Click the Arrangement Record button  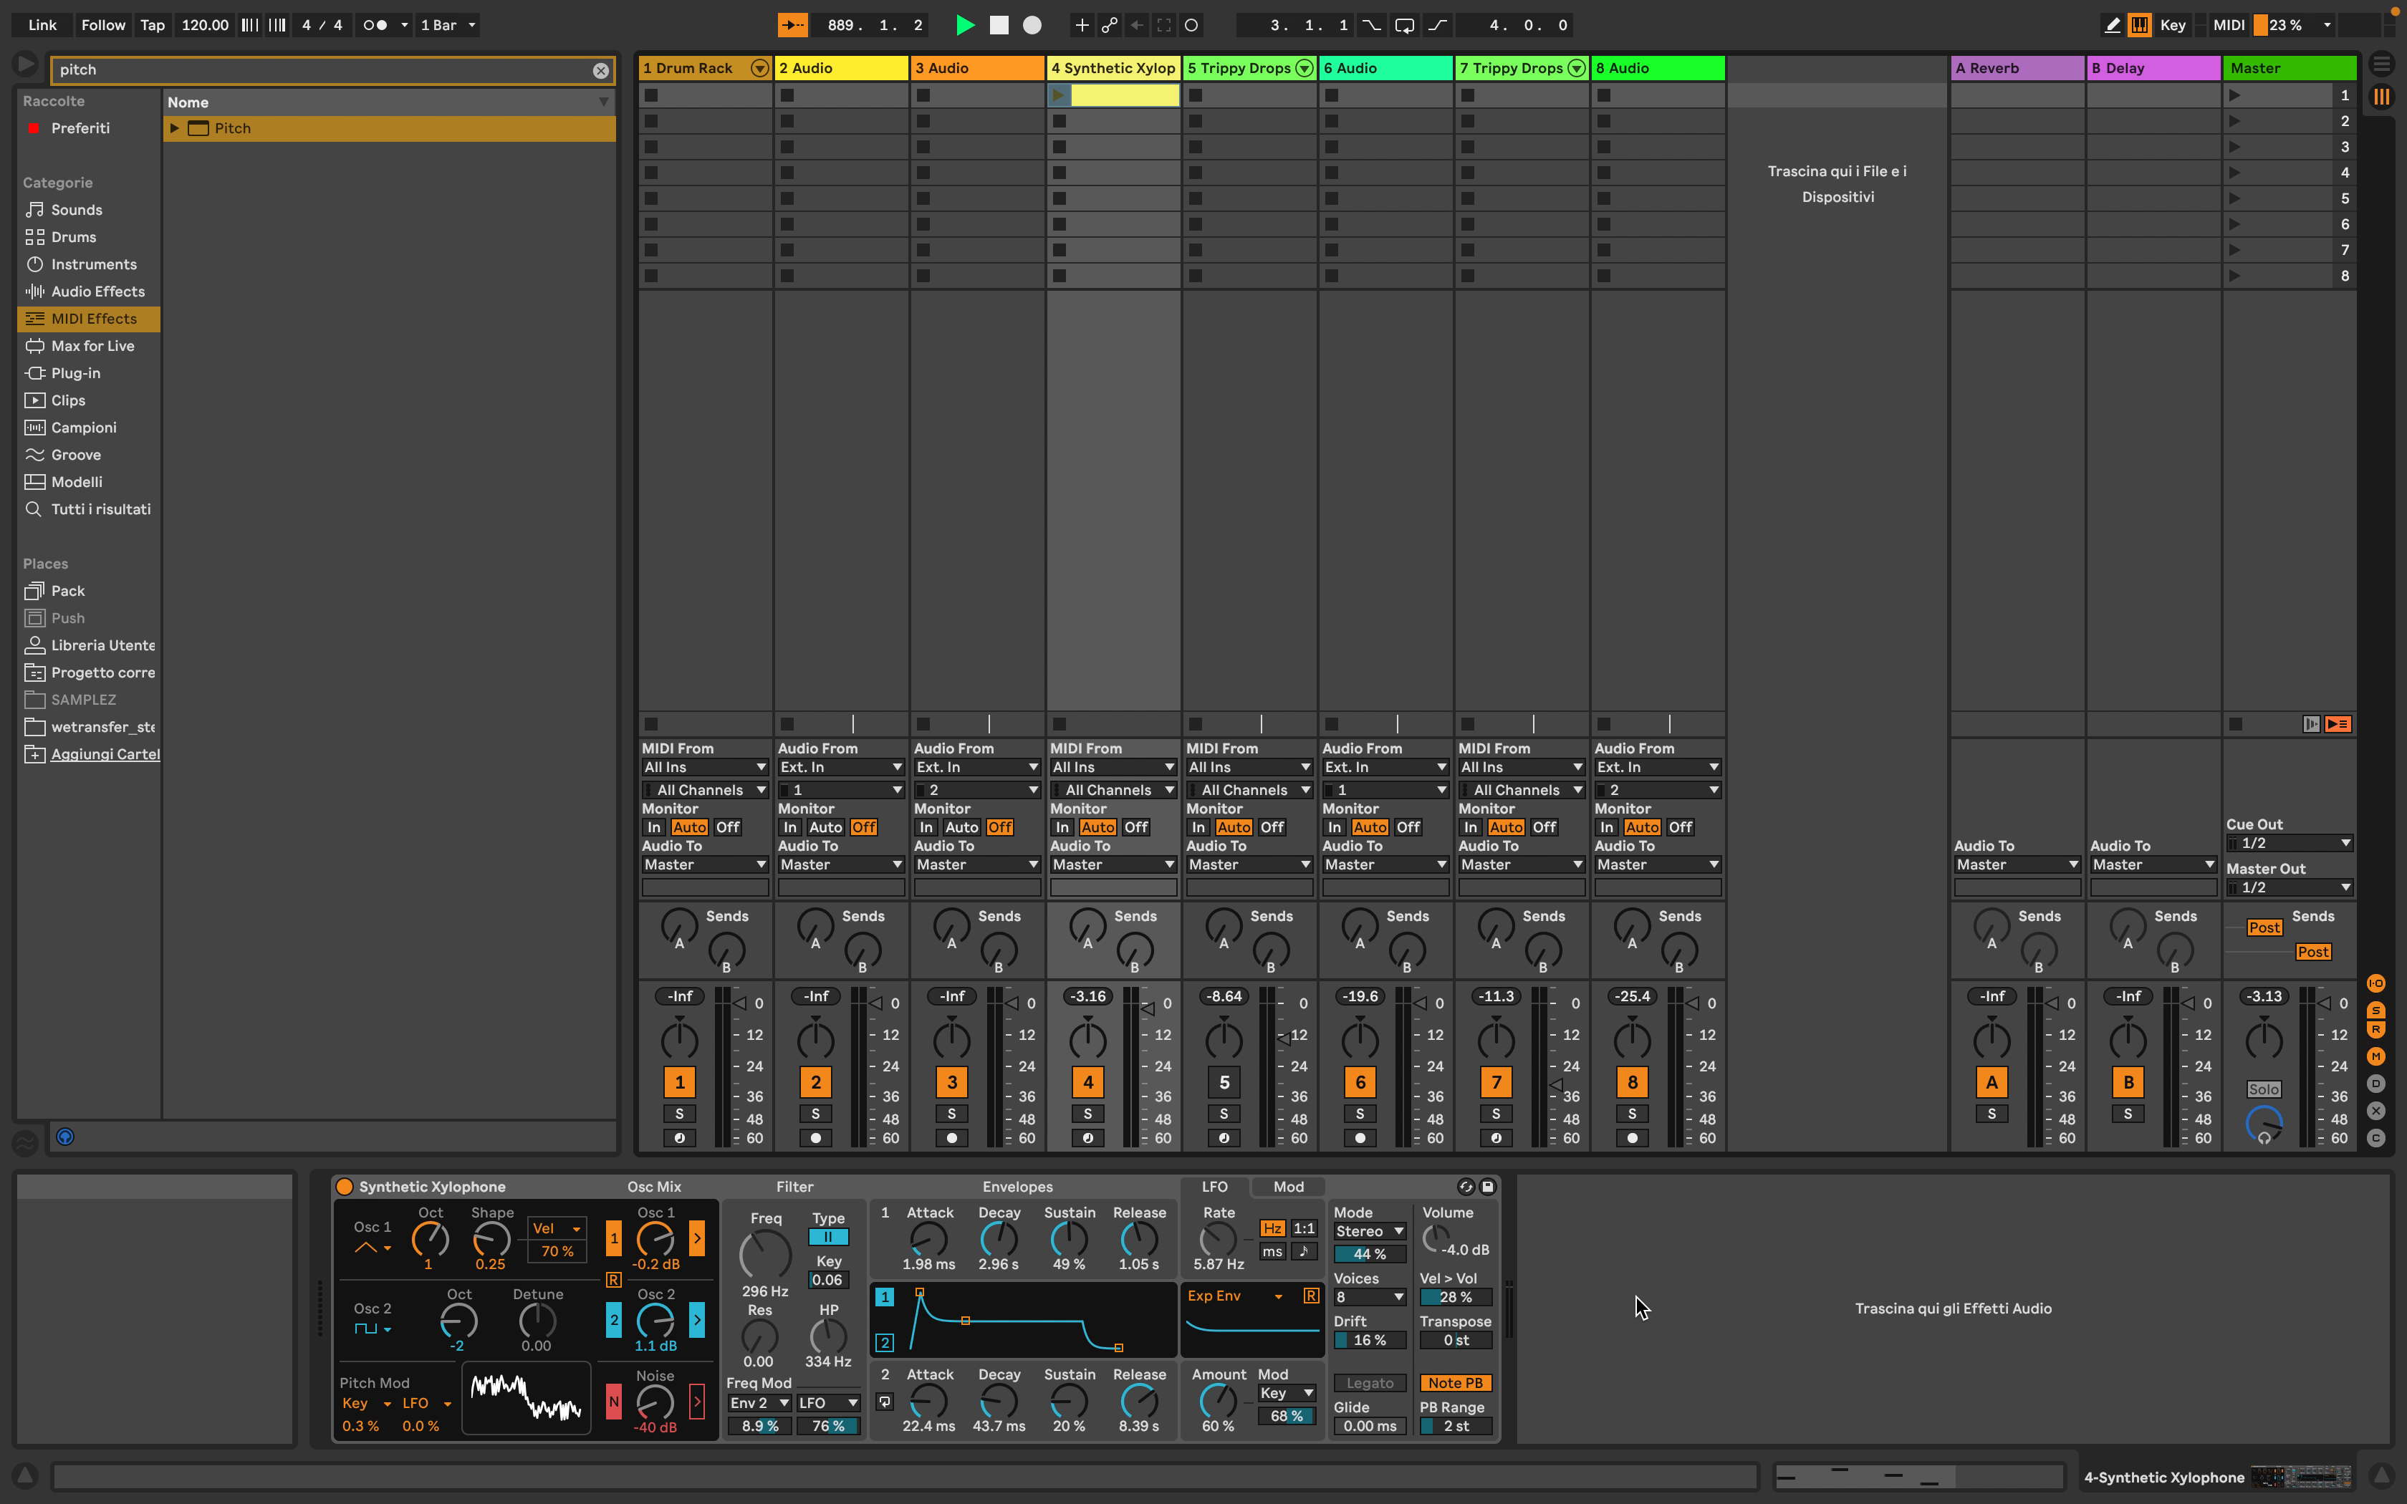click(1032, 25)
